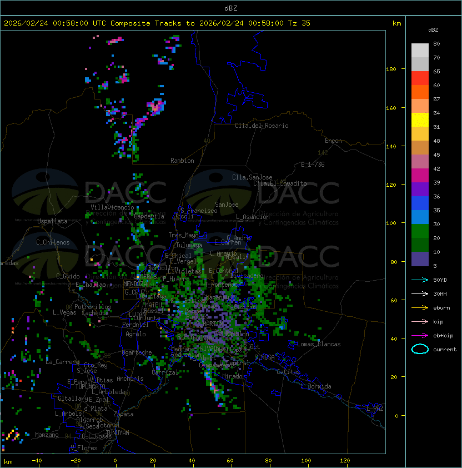This screenshot has height=468, width=462.
Task: Click the Zapata place label
Action: coord(123,414)
